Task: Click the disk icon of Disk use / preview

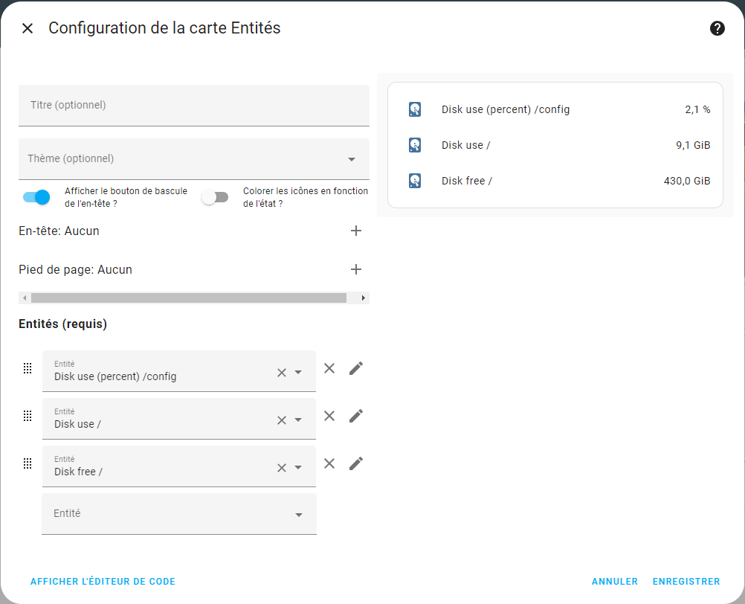Action: (415, 145)
